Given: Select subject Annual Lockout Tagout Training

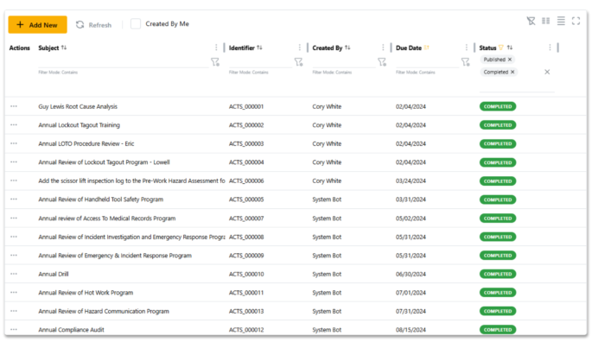Looking at the screenshot, I should tap(79, 125).
